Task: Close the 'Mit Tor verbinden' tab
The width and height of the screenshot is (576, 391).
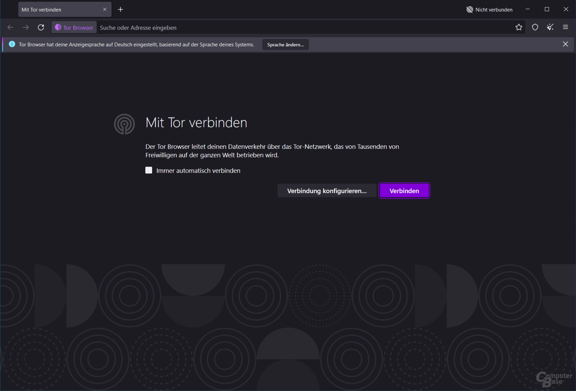Action: (x=105, y=9)
